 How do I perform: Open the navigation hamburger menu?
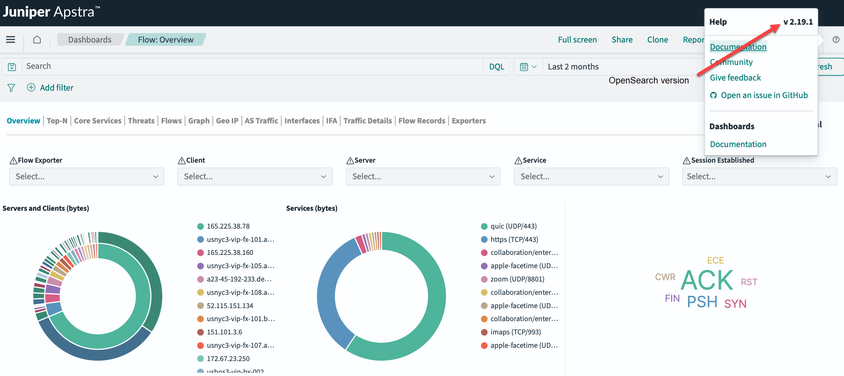click(10, 39)
